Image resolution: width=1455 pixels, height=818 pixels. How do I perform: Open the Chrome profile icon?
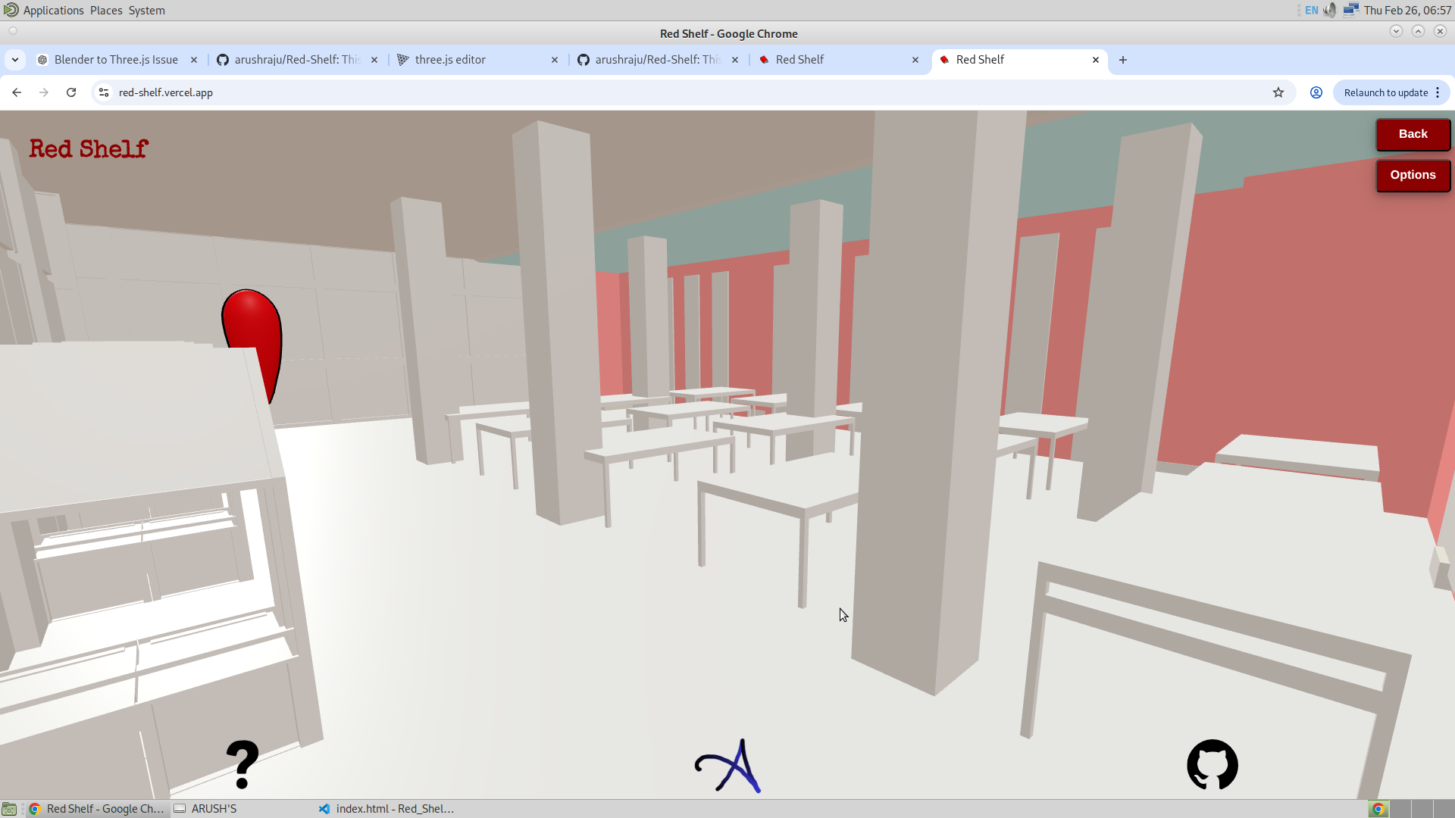tap(1316, 92)
